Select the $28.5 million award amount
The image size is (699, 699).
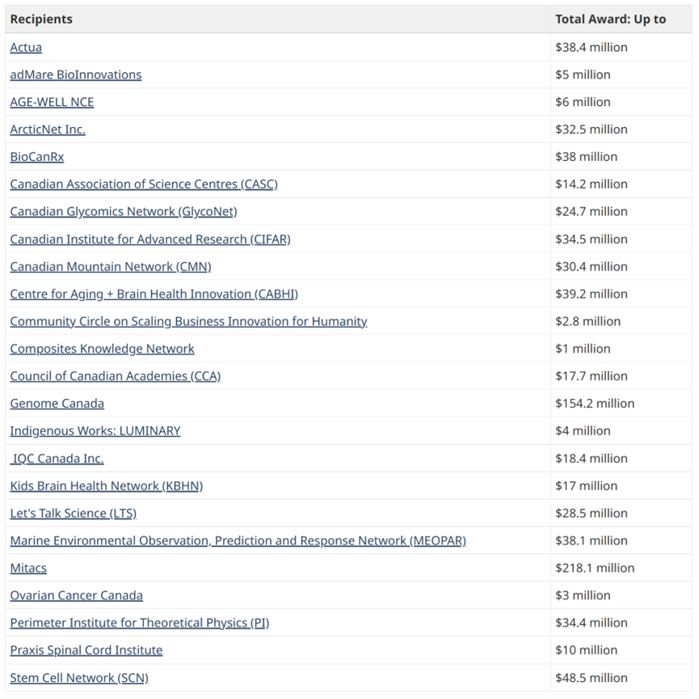[592, 513]
